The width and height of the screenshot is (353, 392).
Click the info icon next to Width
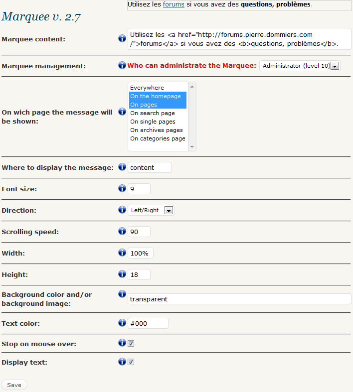point(122,253)
